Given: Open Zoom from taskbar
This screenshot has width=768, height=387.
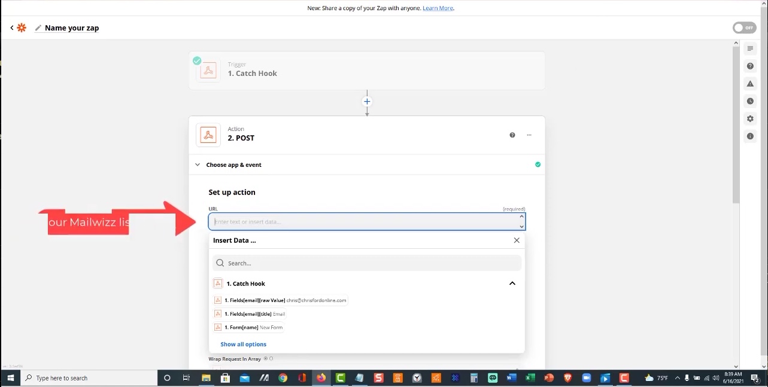Looking at the screenshot, I should 587,378.
